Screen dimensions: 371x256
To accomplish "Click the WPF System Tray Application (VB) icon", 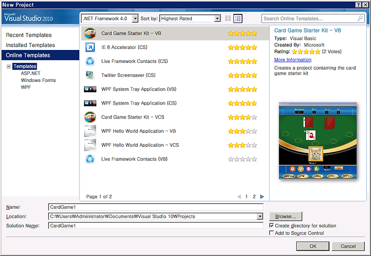I will pyautogui.click(x=90, y=89).
